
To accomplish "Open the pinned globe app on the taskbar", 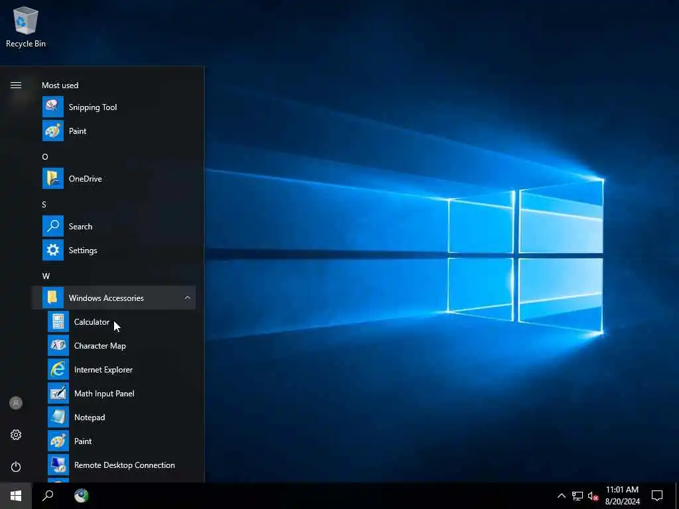I will coord(81,496).
